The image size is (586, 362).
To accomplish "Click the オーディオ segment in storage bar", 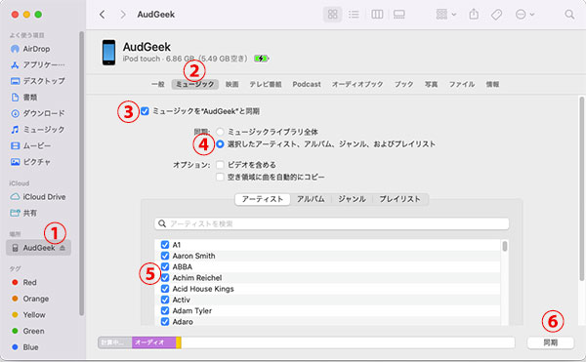I will 153,342.
